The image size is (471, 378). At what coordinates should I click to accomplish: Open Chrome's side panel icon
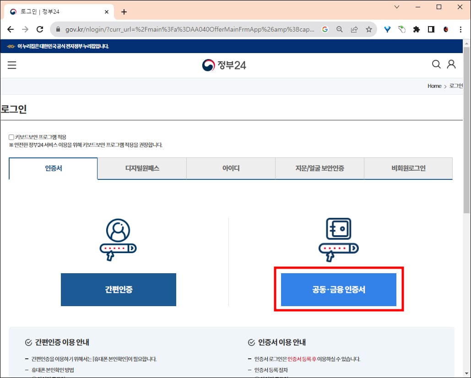click(431, 29)
